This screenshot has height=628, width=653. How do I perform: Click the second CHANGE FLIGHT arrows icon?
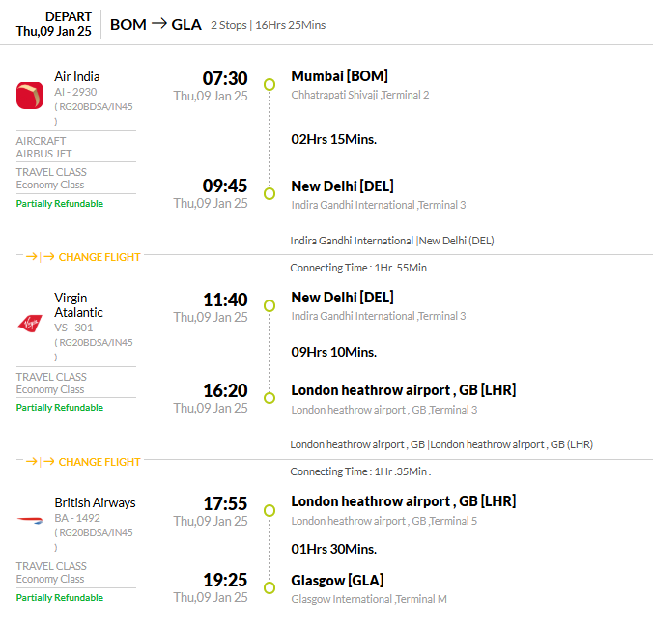pos(40,462)
